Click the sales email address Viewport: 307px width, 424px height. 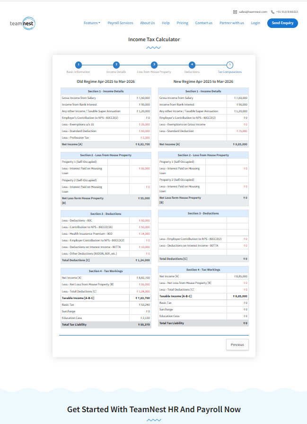click(x=253, y=12)
